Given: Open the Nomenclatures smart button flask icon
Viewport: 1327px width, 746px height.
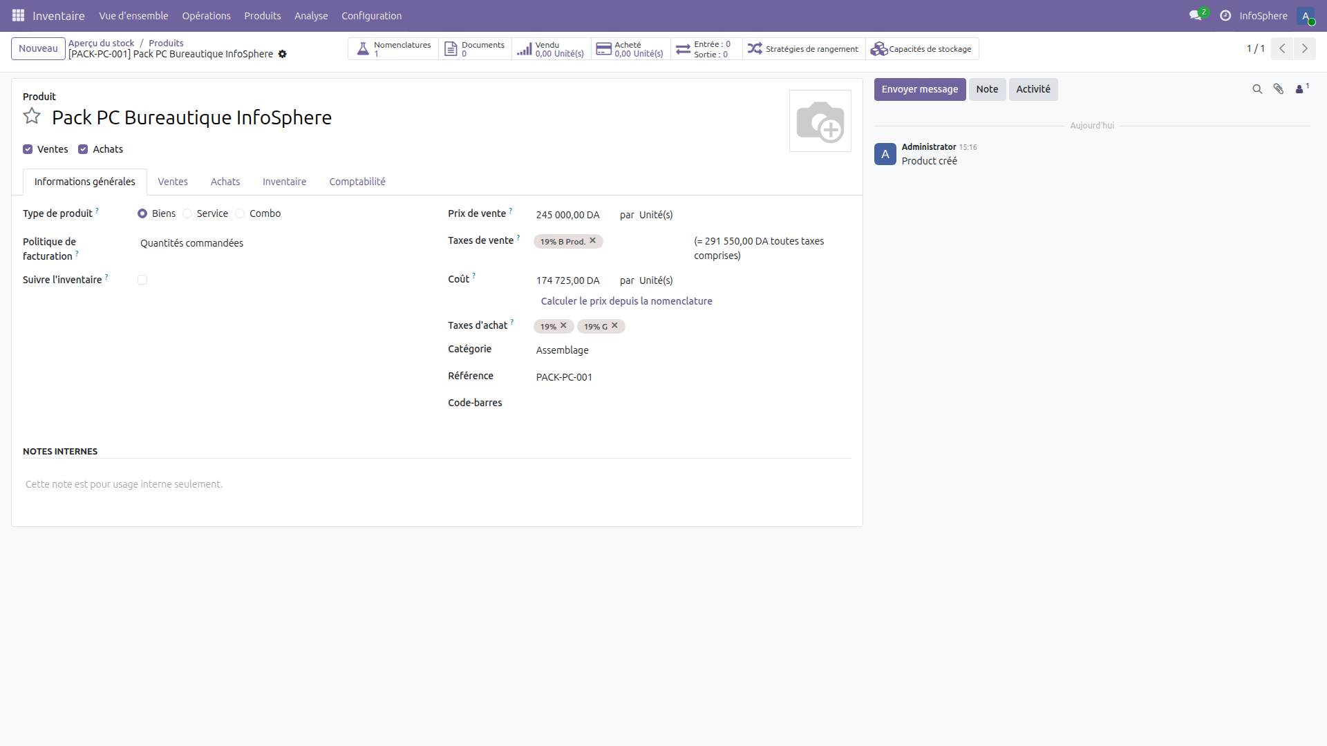Looking at the screenshot, I should [x=362, y=48].
